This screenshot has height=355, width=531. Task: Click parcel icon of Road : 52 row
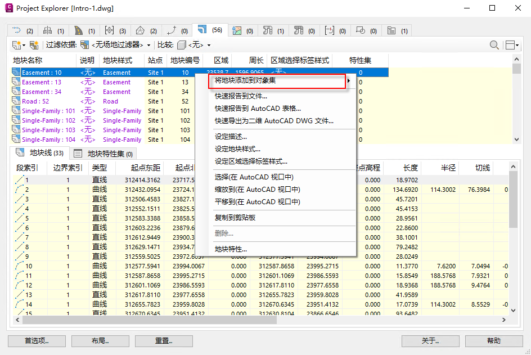point(16,101)
